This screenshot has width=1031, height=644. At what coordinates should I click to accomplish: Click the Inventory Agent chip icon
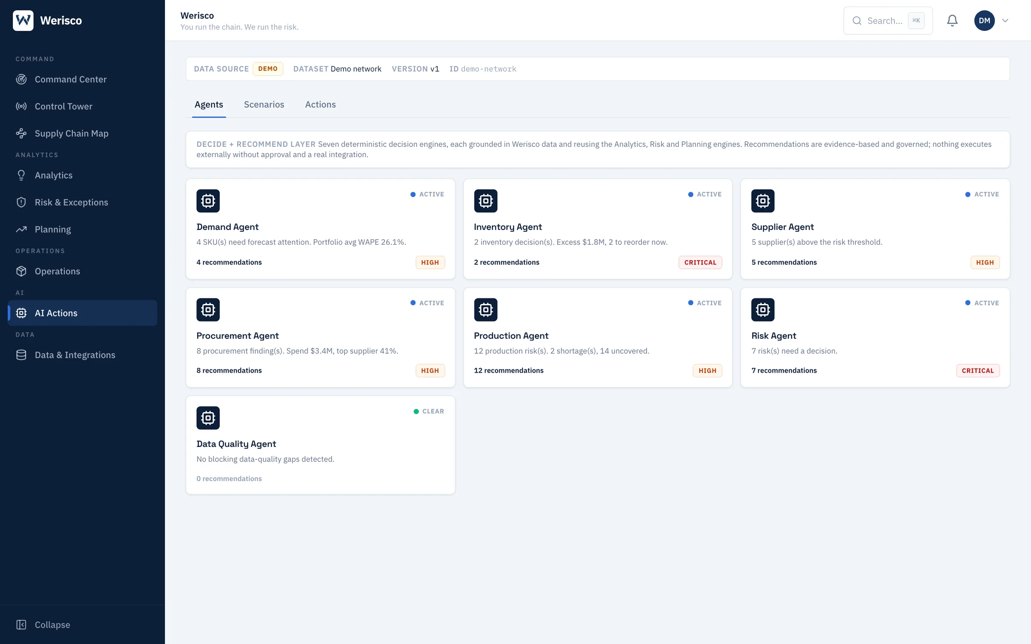[x=485, y=200]
